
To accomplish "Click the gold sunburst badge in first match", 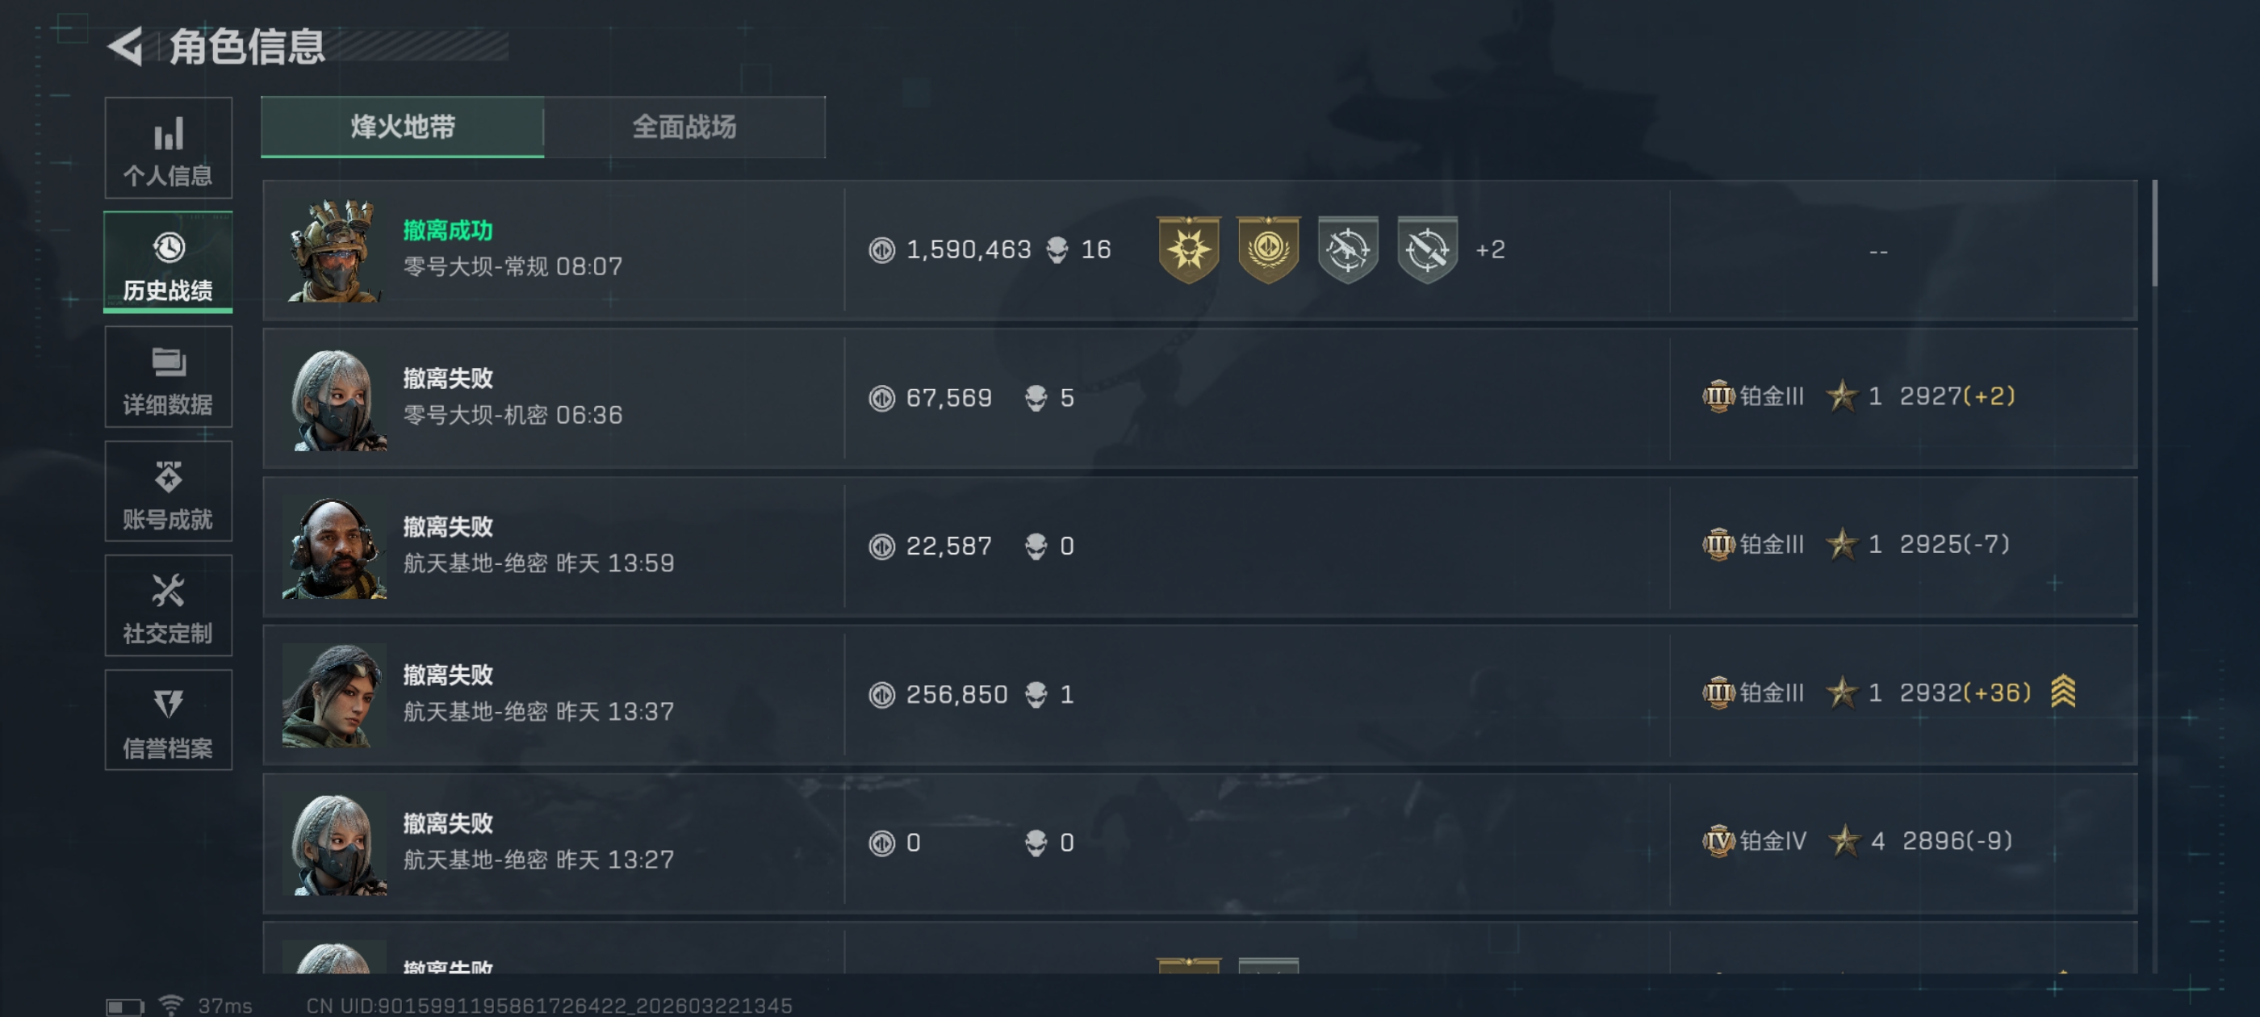I will click(1189, 250).
